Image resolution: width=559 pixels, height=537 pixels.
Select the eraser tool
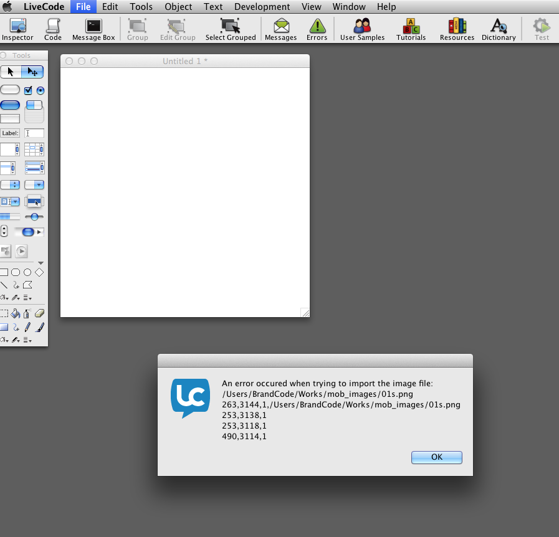[x=39, y=313]
